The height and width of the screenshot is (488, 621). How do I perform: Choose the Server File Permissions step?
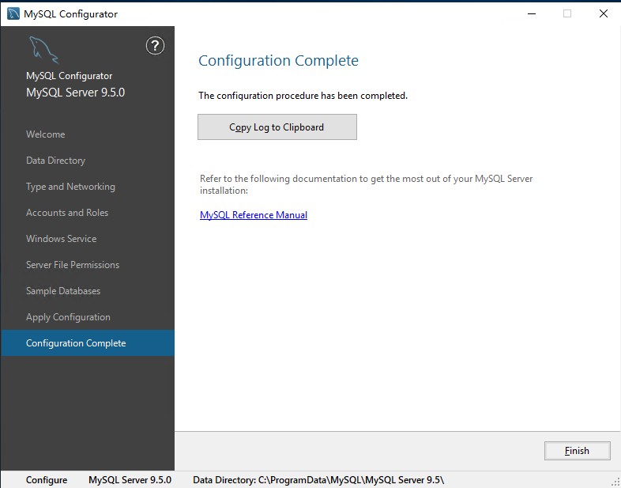(73, 265)
